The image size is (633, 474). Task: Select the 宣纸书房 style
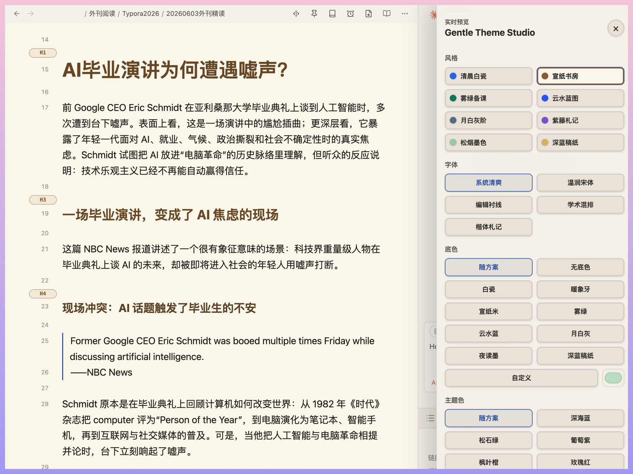coord(580,76)
